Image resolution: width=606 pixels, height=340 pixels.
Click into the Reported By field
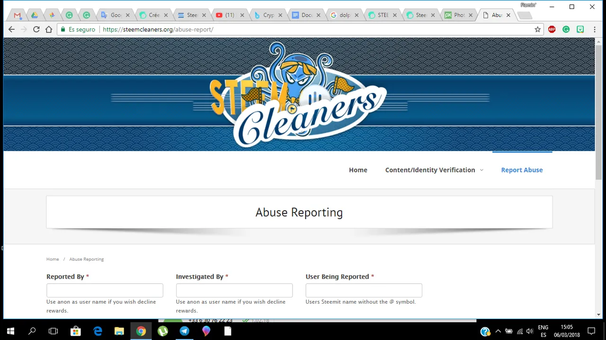[105, 290]
